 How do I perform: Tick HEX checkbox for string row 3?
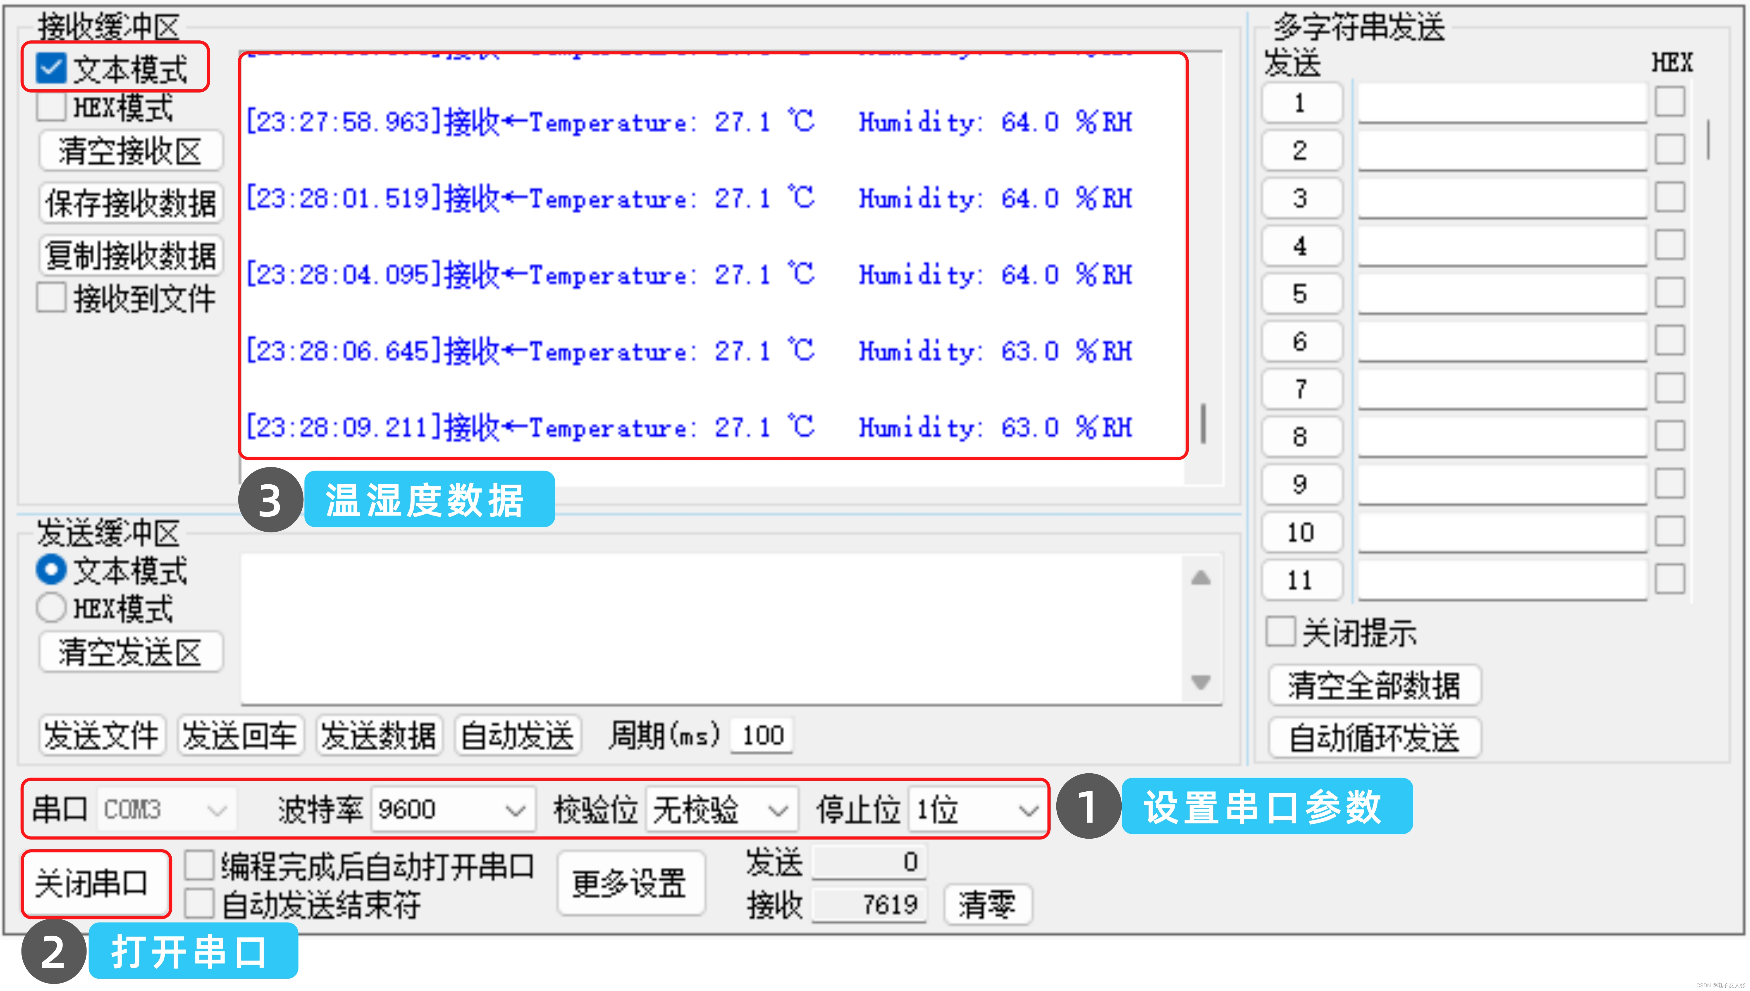point(1670,197)
